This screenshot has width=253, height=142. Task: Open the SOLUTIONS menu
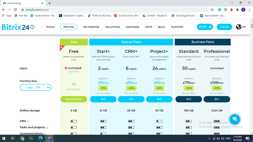113,27
